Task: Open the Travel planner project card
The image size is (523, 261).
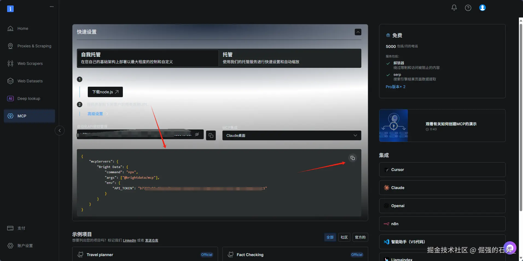Action: (145, 254)
